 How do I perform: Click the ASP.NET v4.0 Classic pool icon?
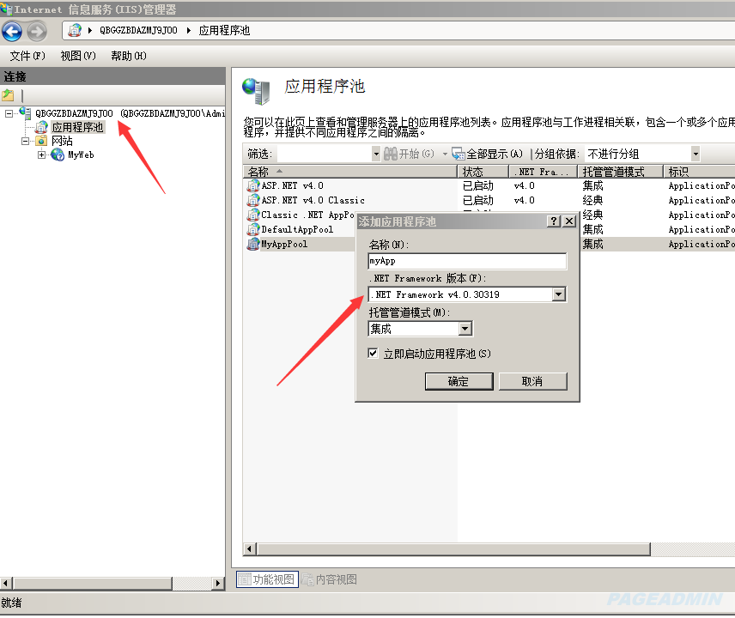[253, 200]
